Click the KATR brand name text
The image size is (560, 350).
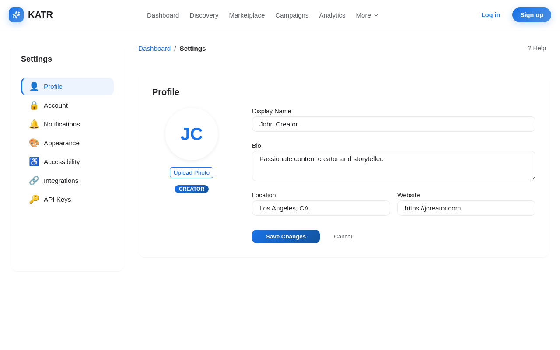tap(40, 15)
